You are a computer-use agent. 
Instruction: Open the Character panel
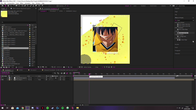click(177, 54)
